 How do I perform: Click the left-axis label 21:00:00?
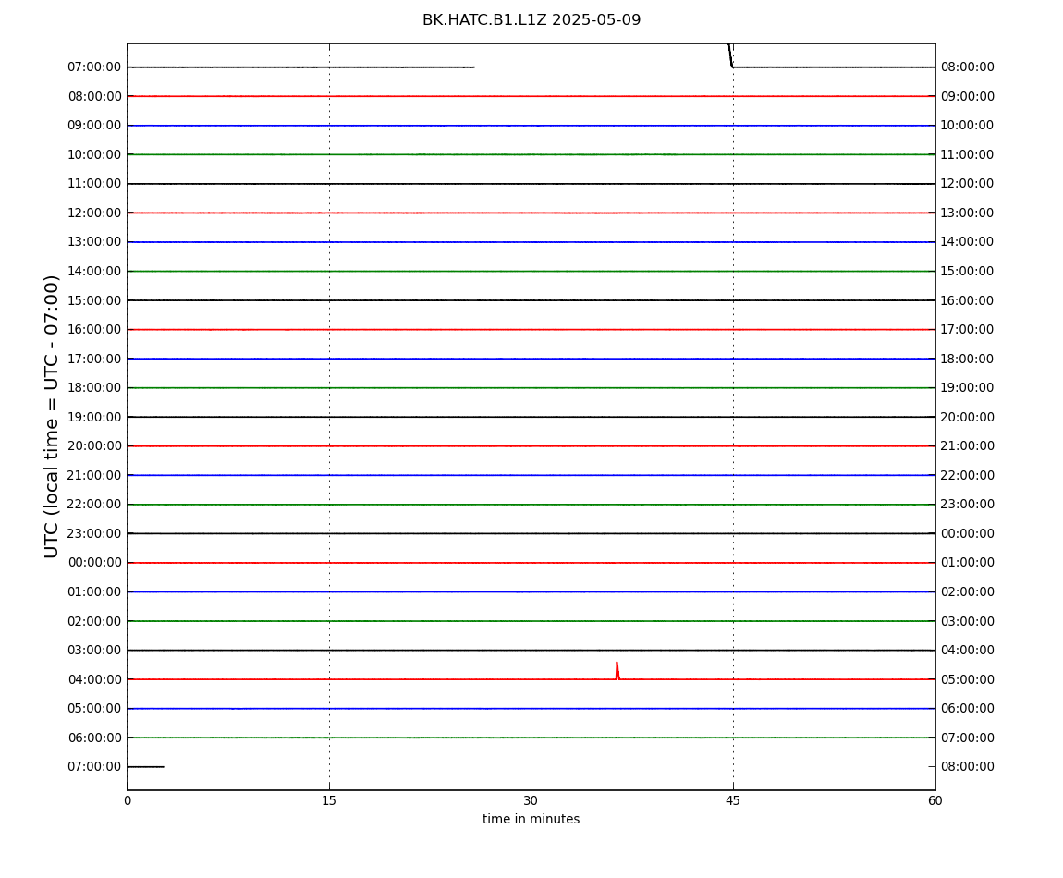click(94, 475)
